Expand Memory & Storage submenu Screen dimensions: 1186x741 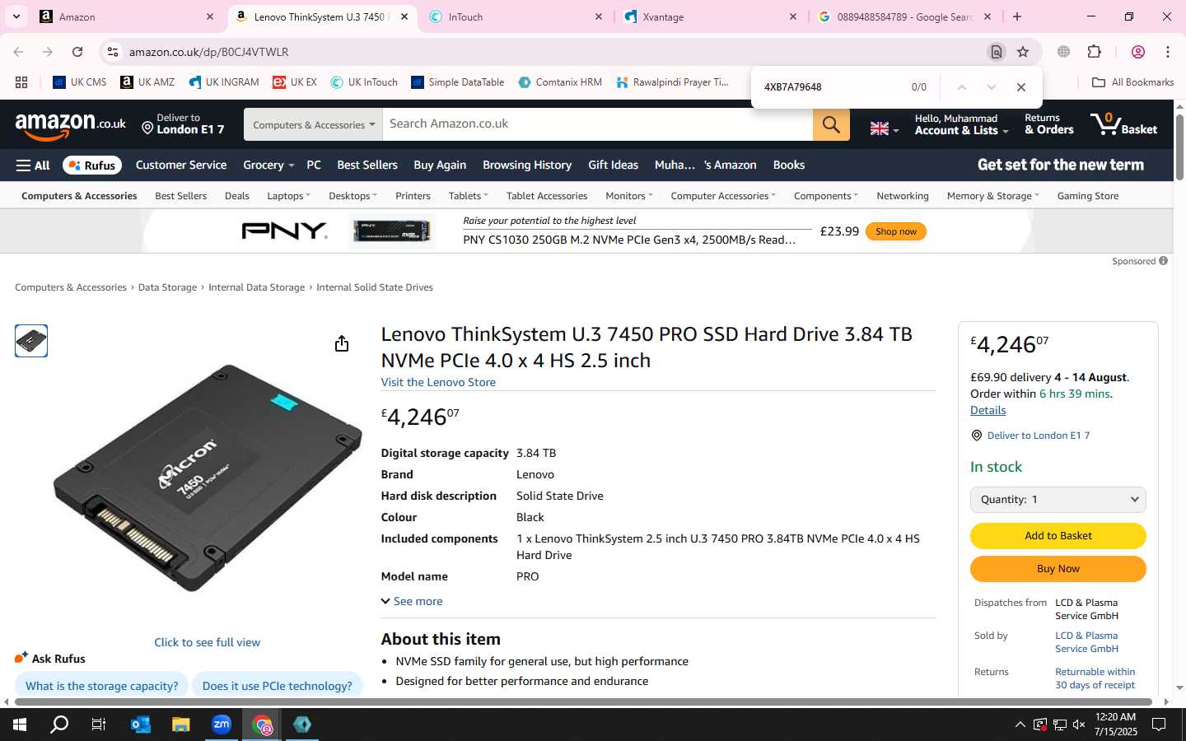point(993,196)
